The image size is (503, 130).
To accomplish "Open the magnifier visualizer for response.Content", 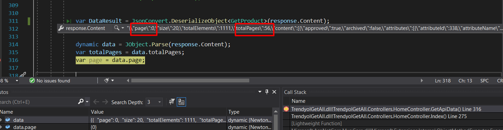I will 117,28.
